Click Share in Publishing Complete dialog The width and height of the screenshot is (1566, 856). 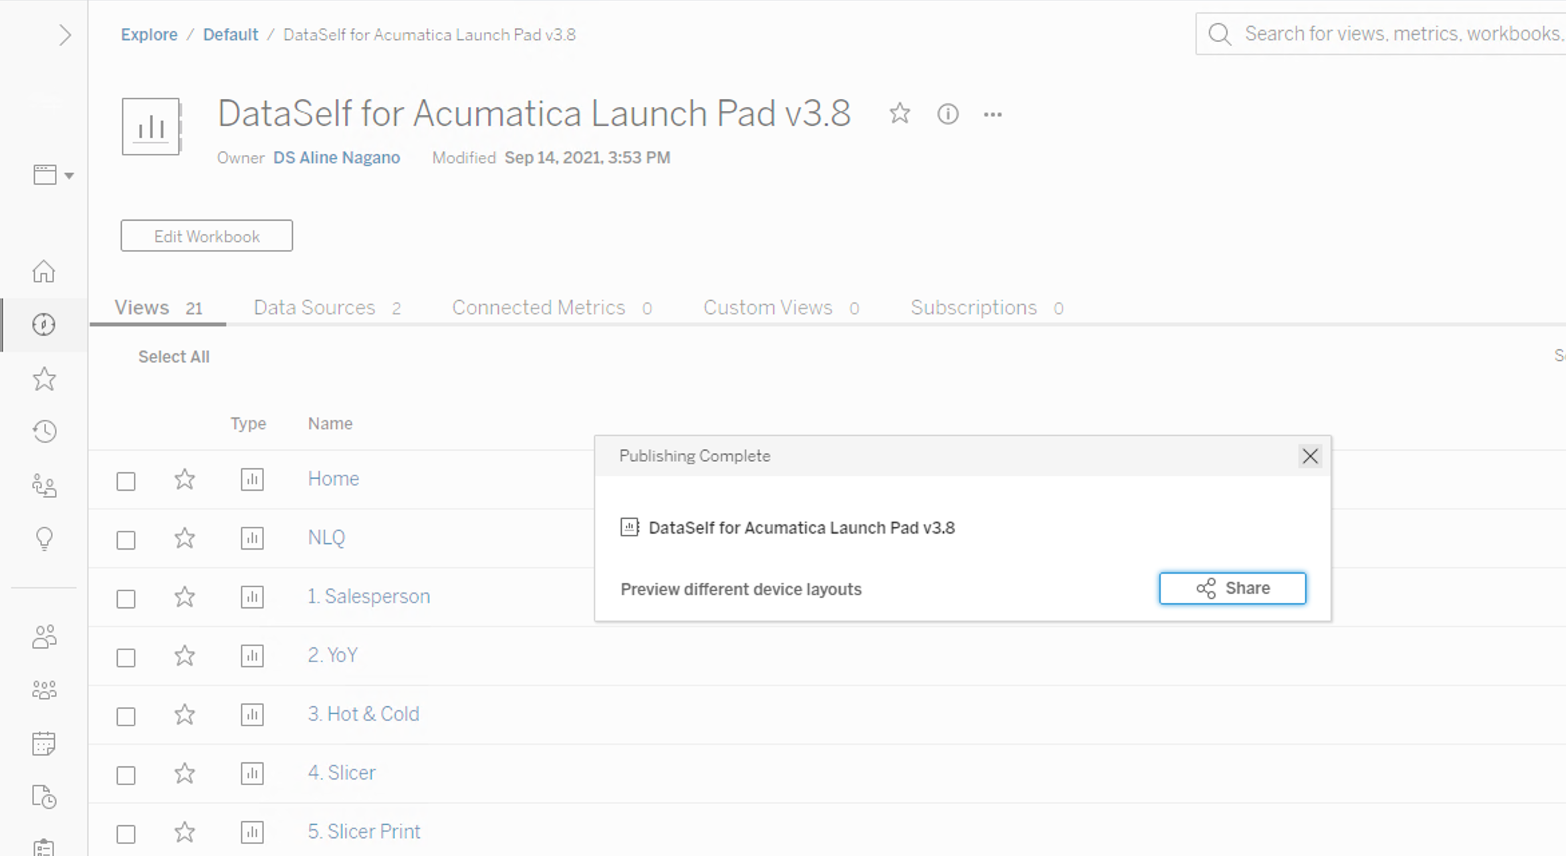click(x=1232, y=588)
